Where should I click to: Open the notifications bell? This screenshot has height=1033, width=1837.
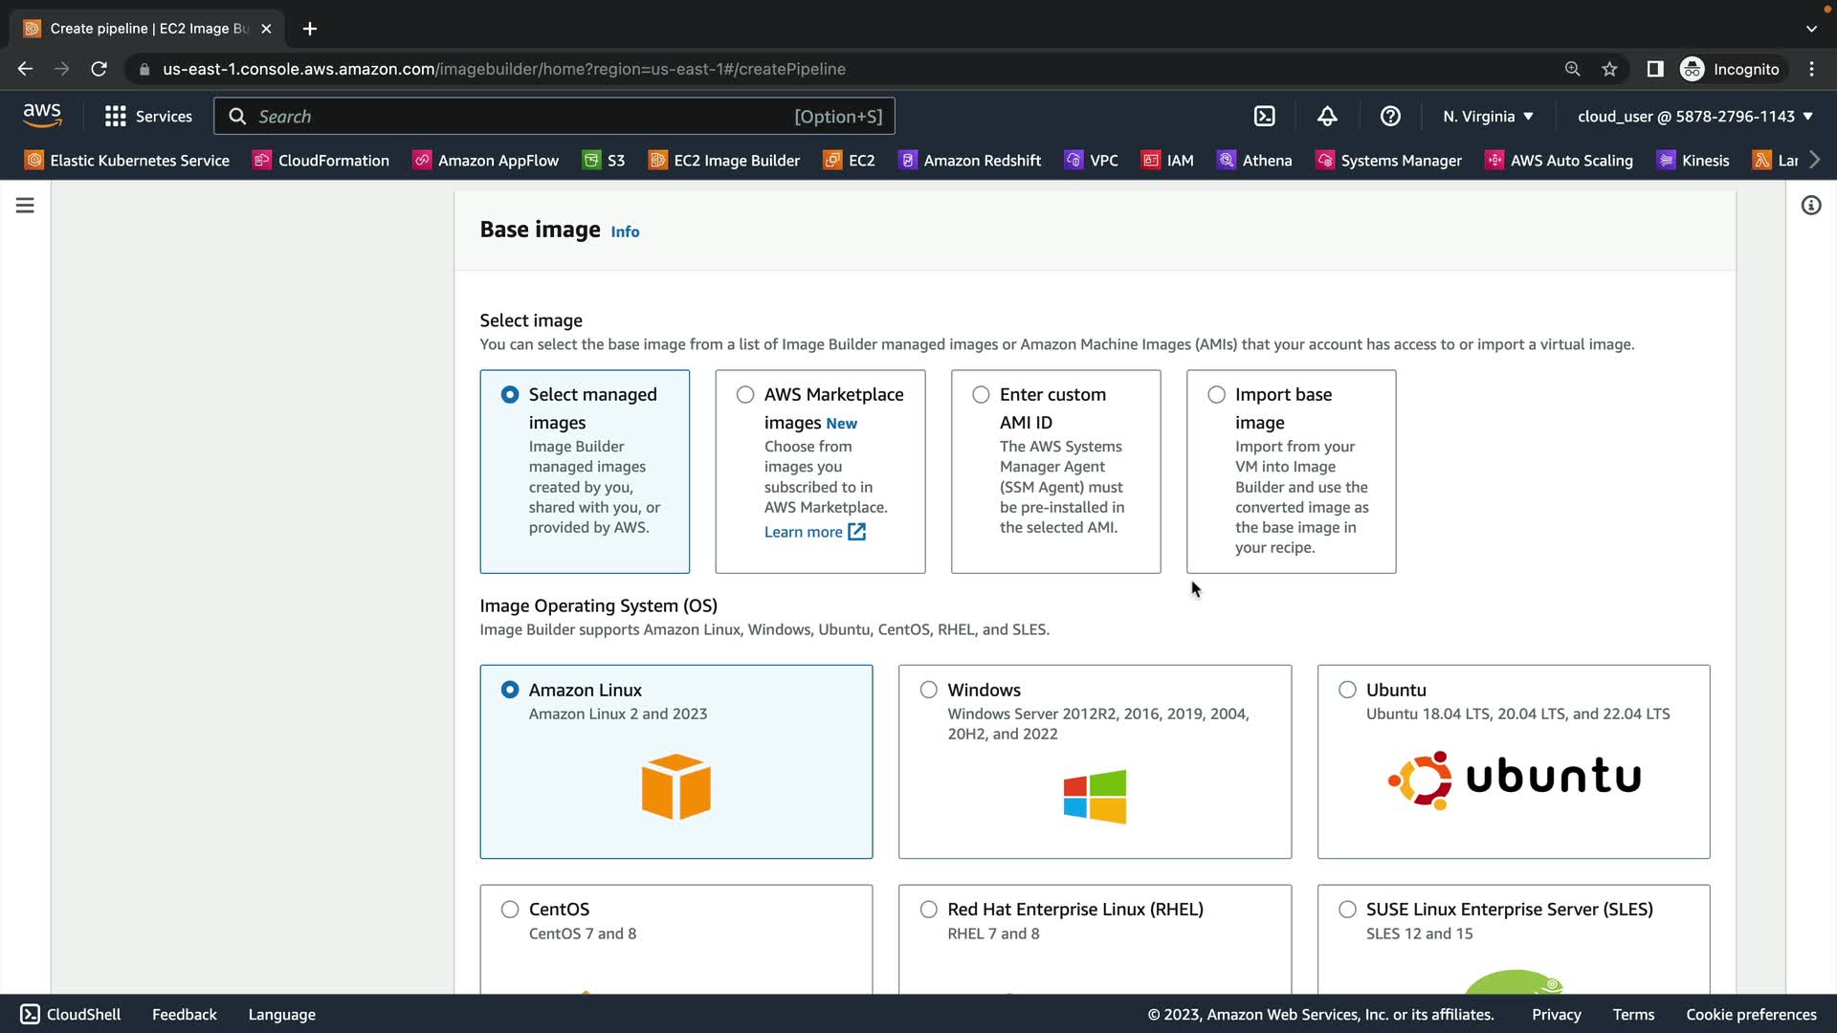pyautogui.click(x=1327, y=116)
